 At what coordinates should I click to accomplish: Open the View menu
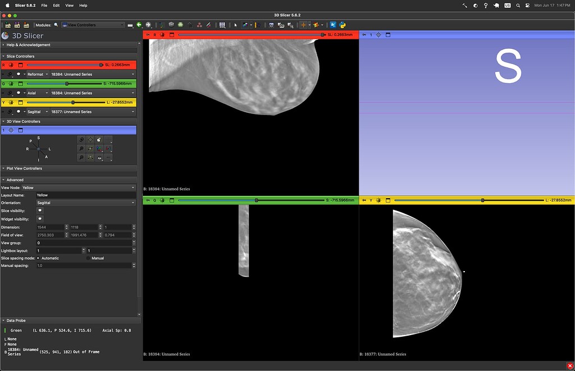(x=69, y=5)
